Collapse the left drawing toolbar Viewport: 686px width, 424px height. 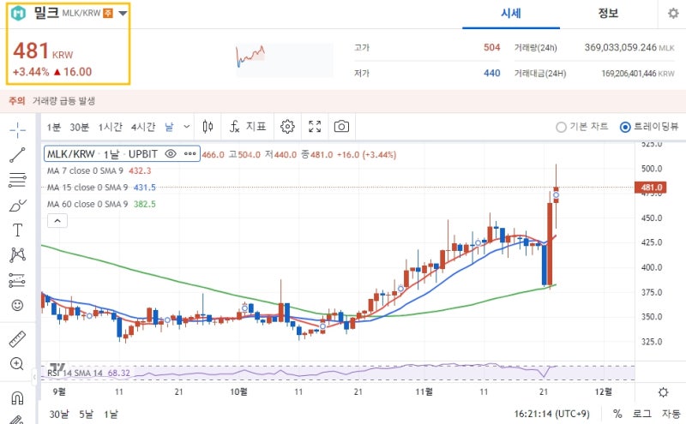[34, 376]
